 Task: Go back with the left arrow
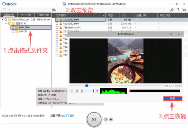11,10
